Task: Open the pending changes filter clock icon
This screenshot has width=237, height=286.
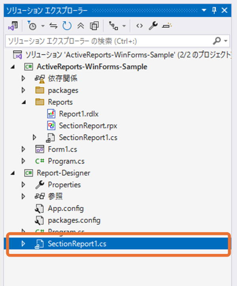Action: [32, 26]
